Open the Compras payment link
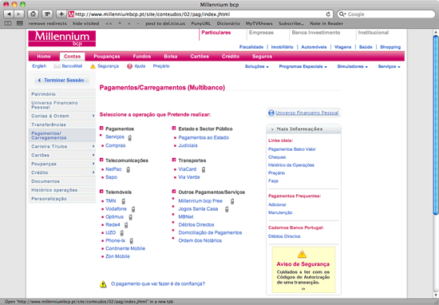The image size is (439, 305). point(116,145)
